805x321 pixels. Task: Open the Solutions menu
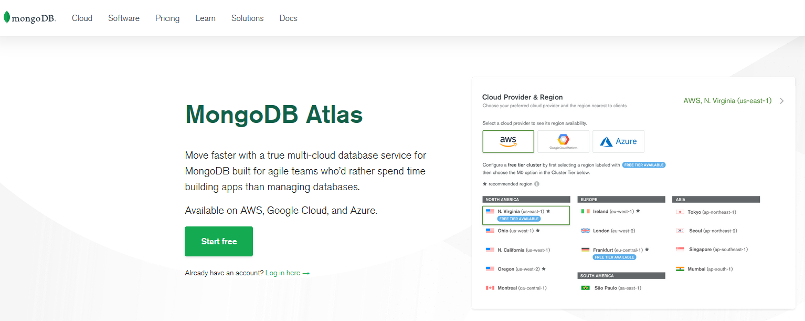coord(248,18)
